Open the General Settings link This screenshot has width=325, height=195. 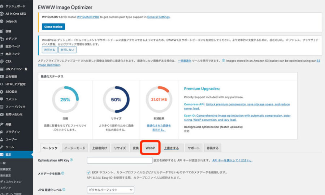(x=159, y=17)
